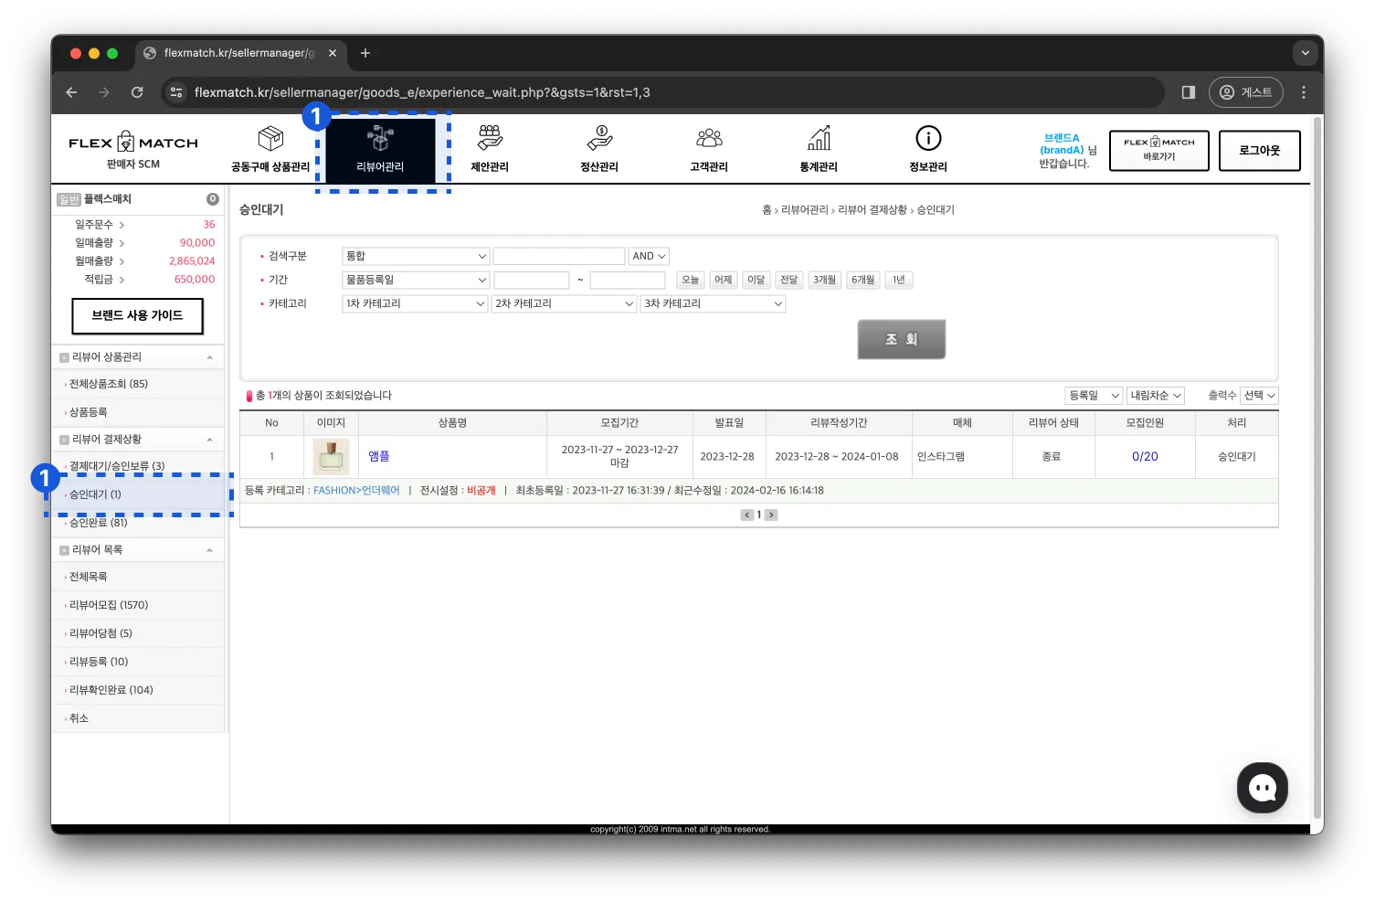Open 등록일 sort dropdown
The height and width of the screenshot is (902, 1375).
click(1094, 396)
